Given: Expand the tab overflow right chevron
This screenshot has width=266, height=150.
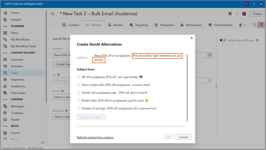Looking at the screenshot, I should (x=244, y=25).
